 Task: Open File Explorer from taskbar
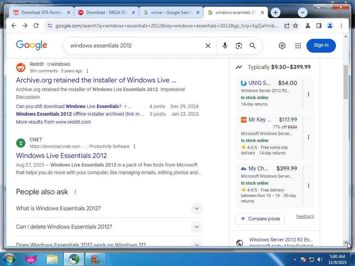click(x=52, y=259)
